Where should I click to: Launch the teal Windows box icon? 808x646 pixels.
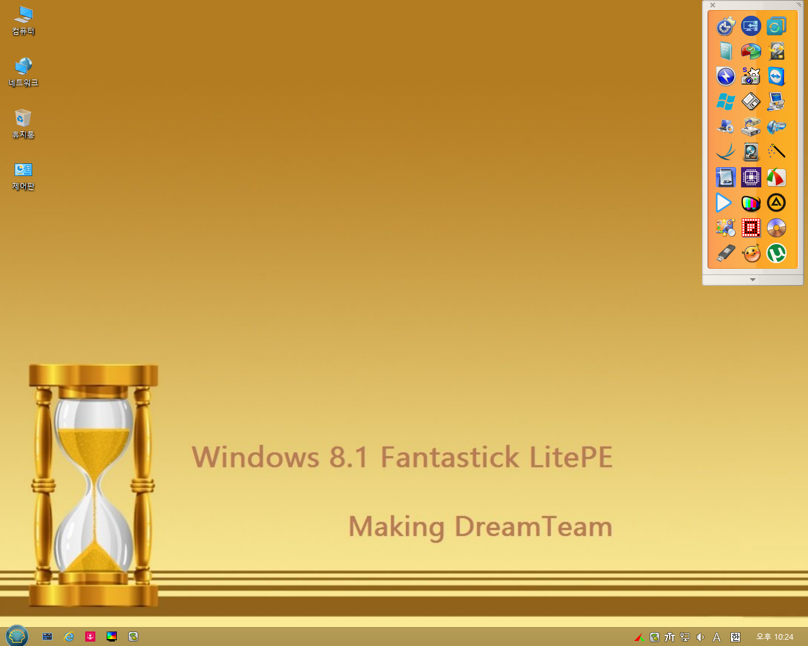pyautogui.click(x=725, y=51)
